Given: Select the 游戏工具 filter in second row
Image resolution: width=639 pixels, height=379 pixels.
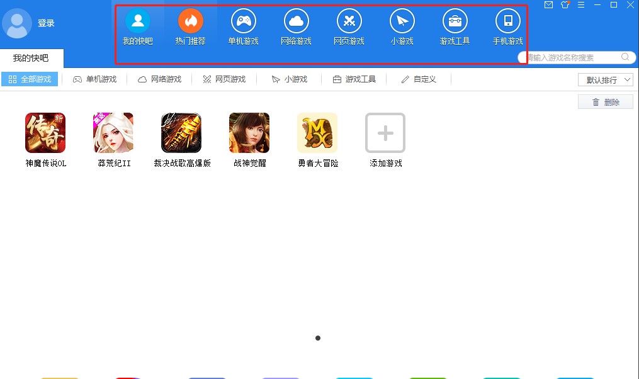Looking at the screenshot, I should pos(354,79).
